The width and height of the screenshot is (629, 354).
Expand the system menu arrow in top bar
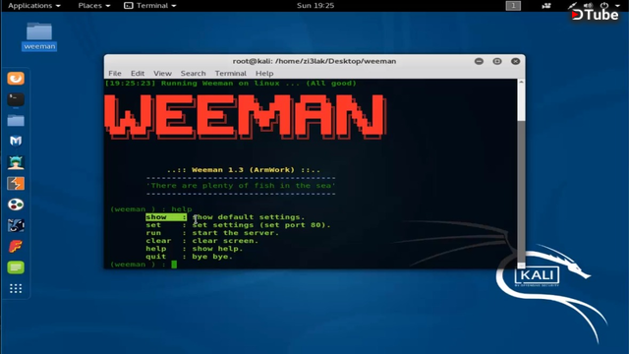click(x=617, y=6)
